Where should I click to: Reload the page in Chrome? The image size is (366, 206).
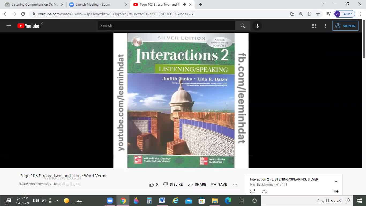coord(23,14)
